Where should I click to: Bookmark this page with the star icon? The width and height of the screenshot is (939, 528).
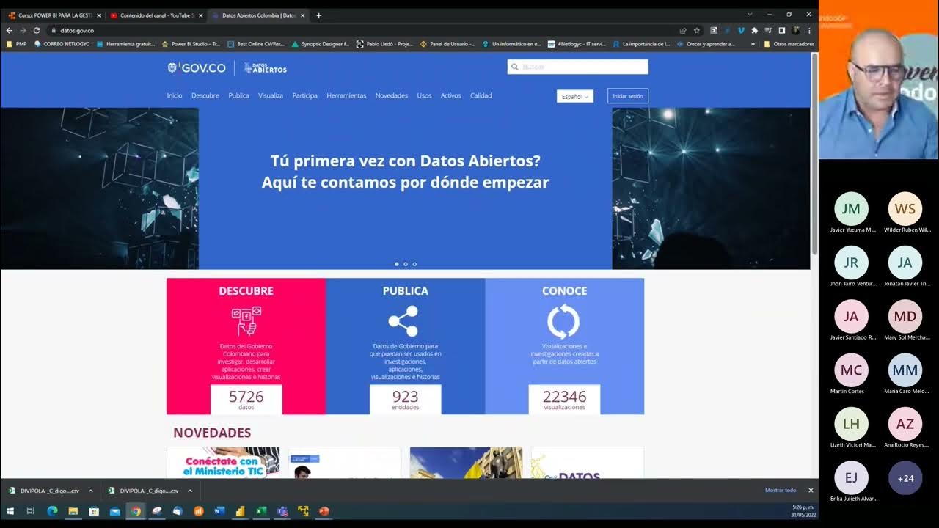click(x=697, y=31)
